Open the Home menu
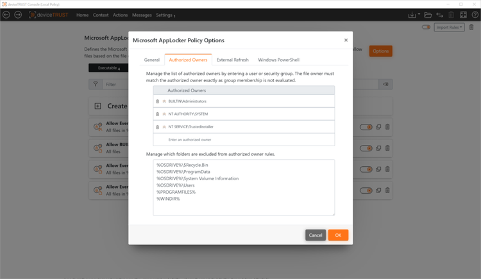 (82, 15)
